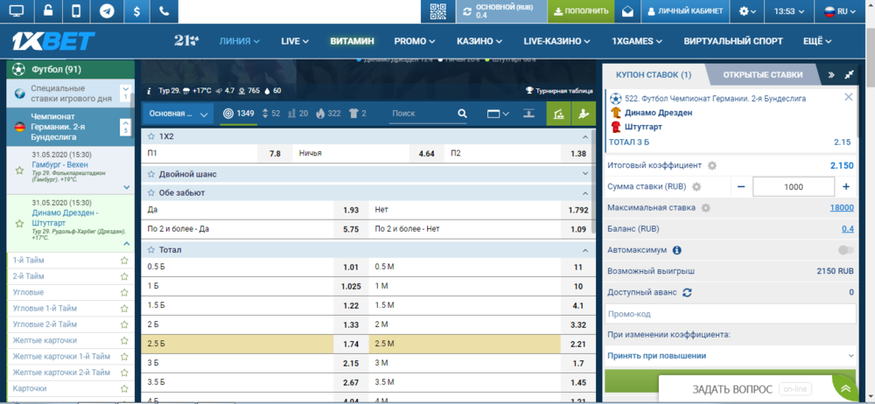This screenshot has width=875, height=404.
Task: Click the second green player button
Action: tap(583, 114)
